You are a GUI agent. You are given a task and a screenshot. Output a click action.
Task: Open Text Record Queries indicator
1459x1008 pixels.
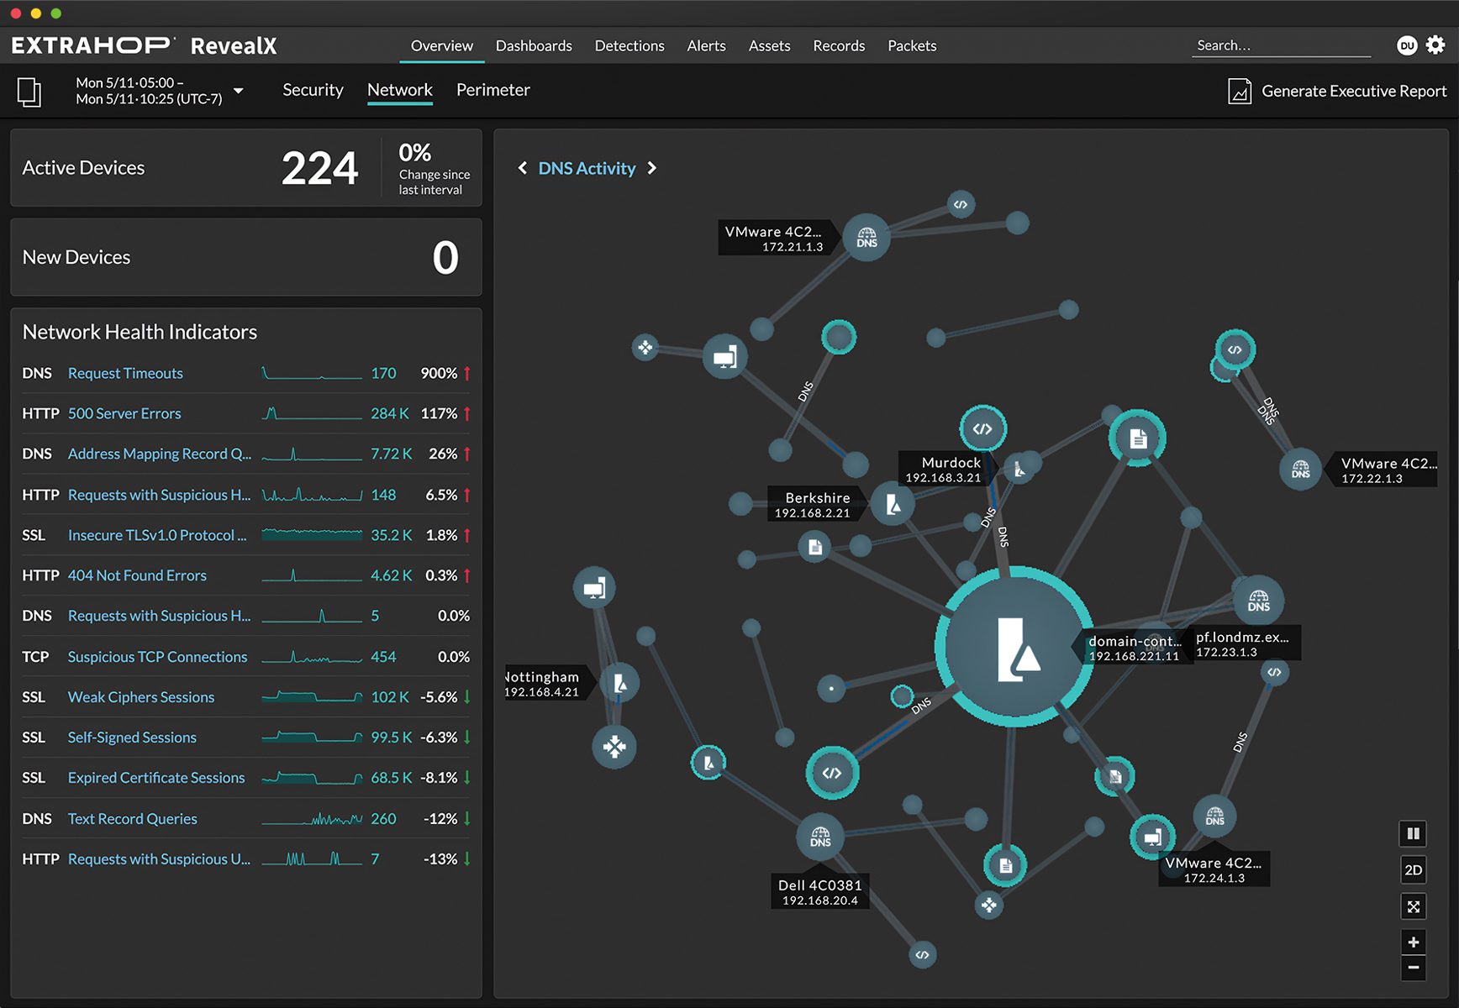(x=133, y=819)
